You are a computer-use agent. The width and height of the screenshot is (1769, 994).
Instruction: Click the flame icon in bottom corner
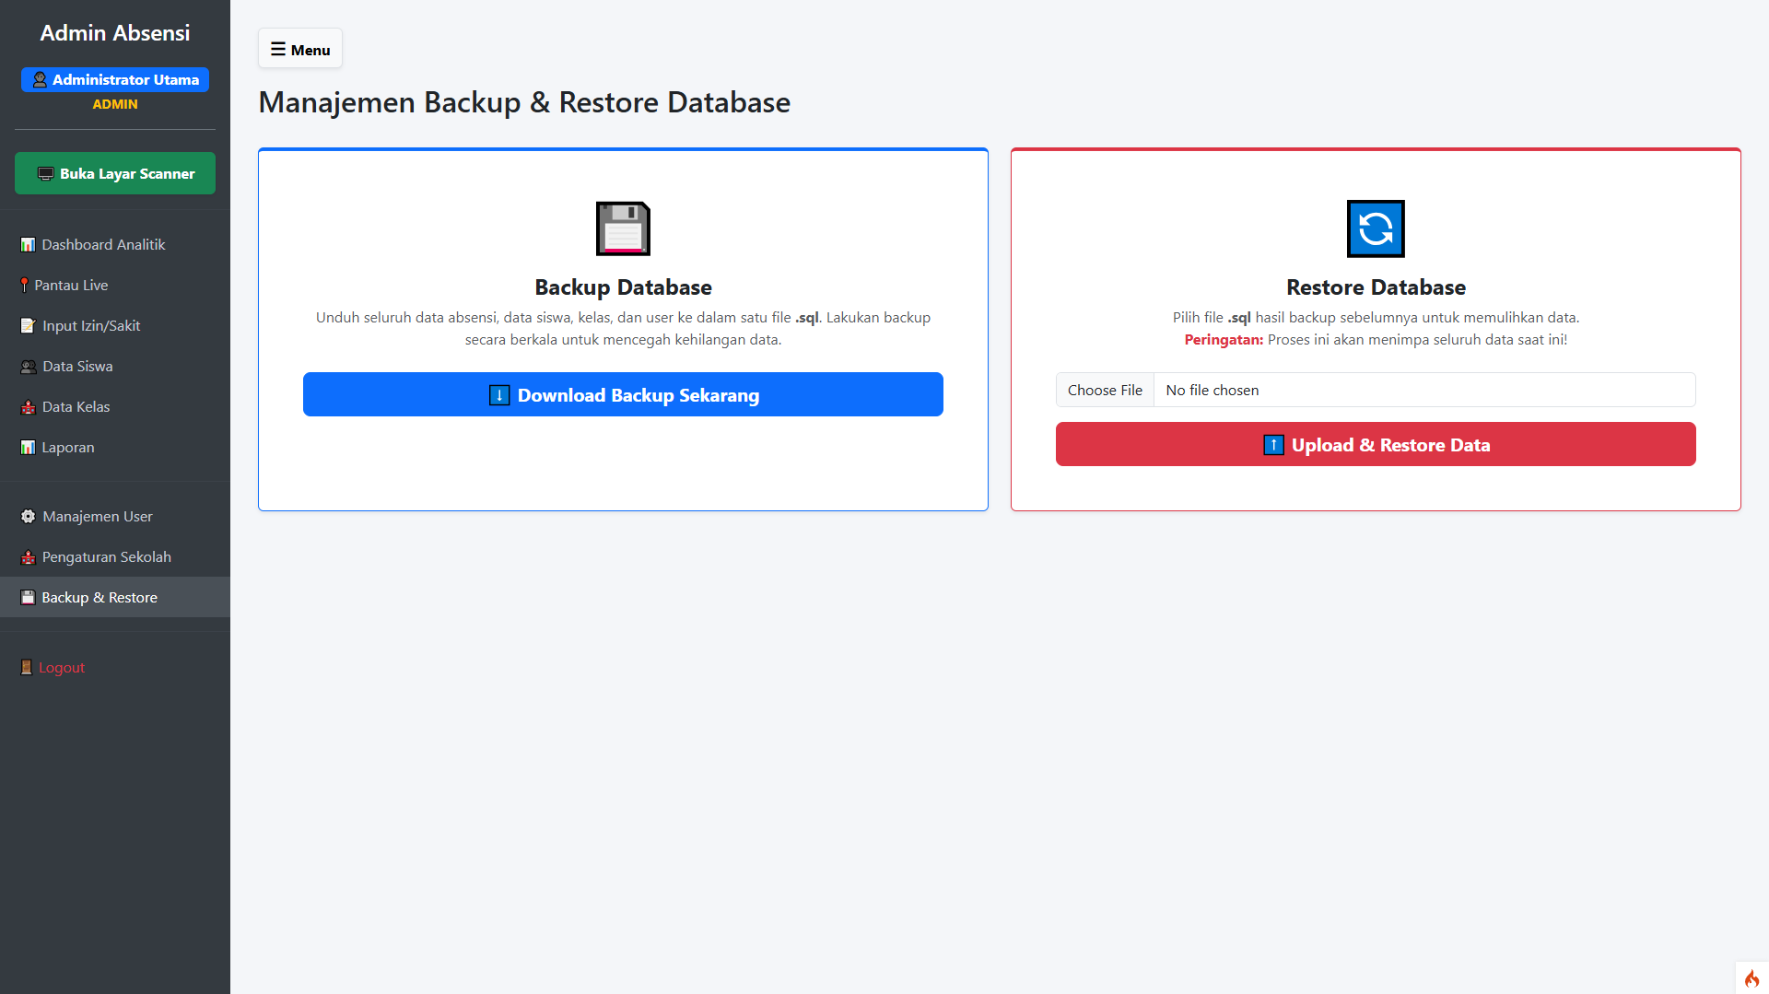coord(1751,978)
